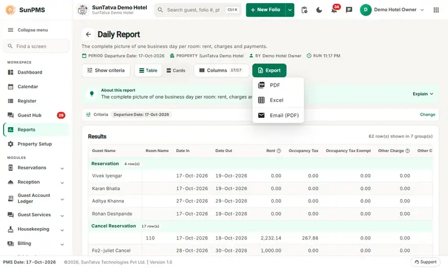Click the guest search field
448x268 pixels.
[198, 10]
